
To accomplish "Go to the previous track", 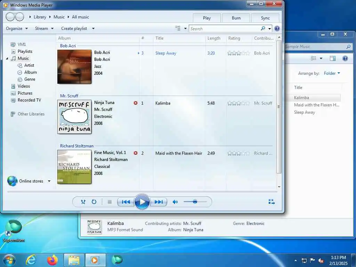I will click(126, 202).
